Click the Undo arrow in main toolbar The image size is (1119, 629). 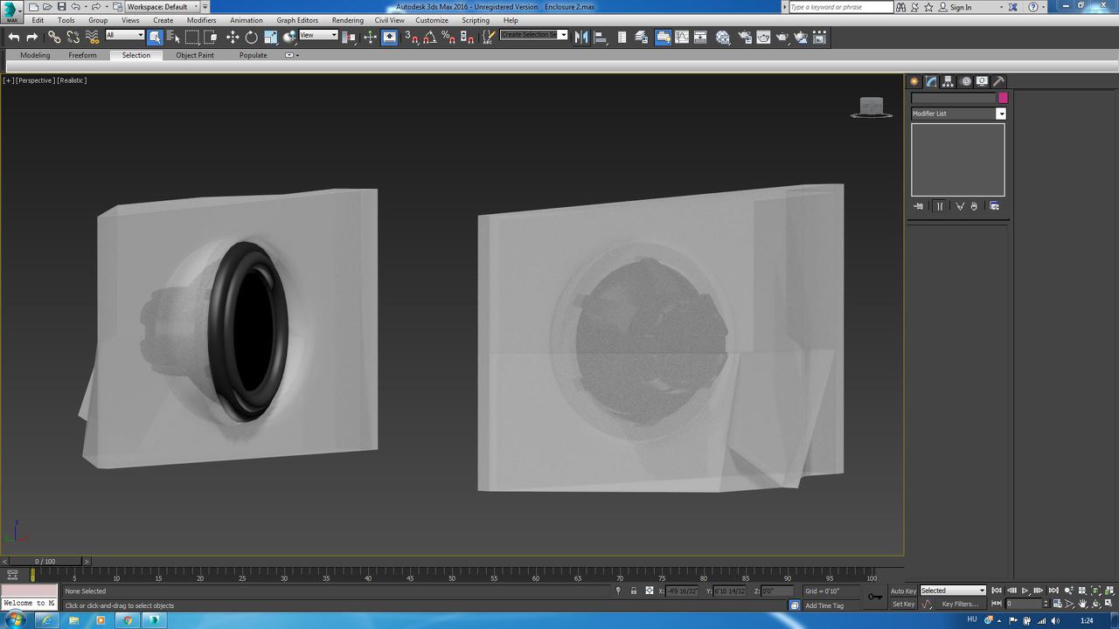pos(13,37)
